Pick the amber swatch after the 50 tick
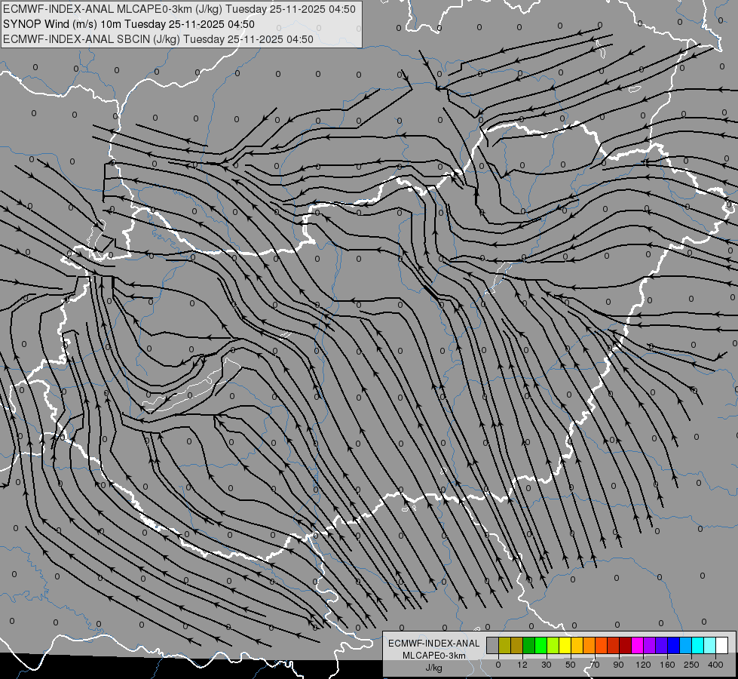Screen dimensions: 738x679 [x=577, y=645]
